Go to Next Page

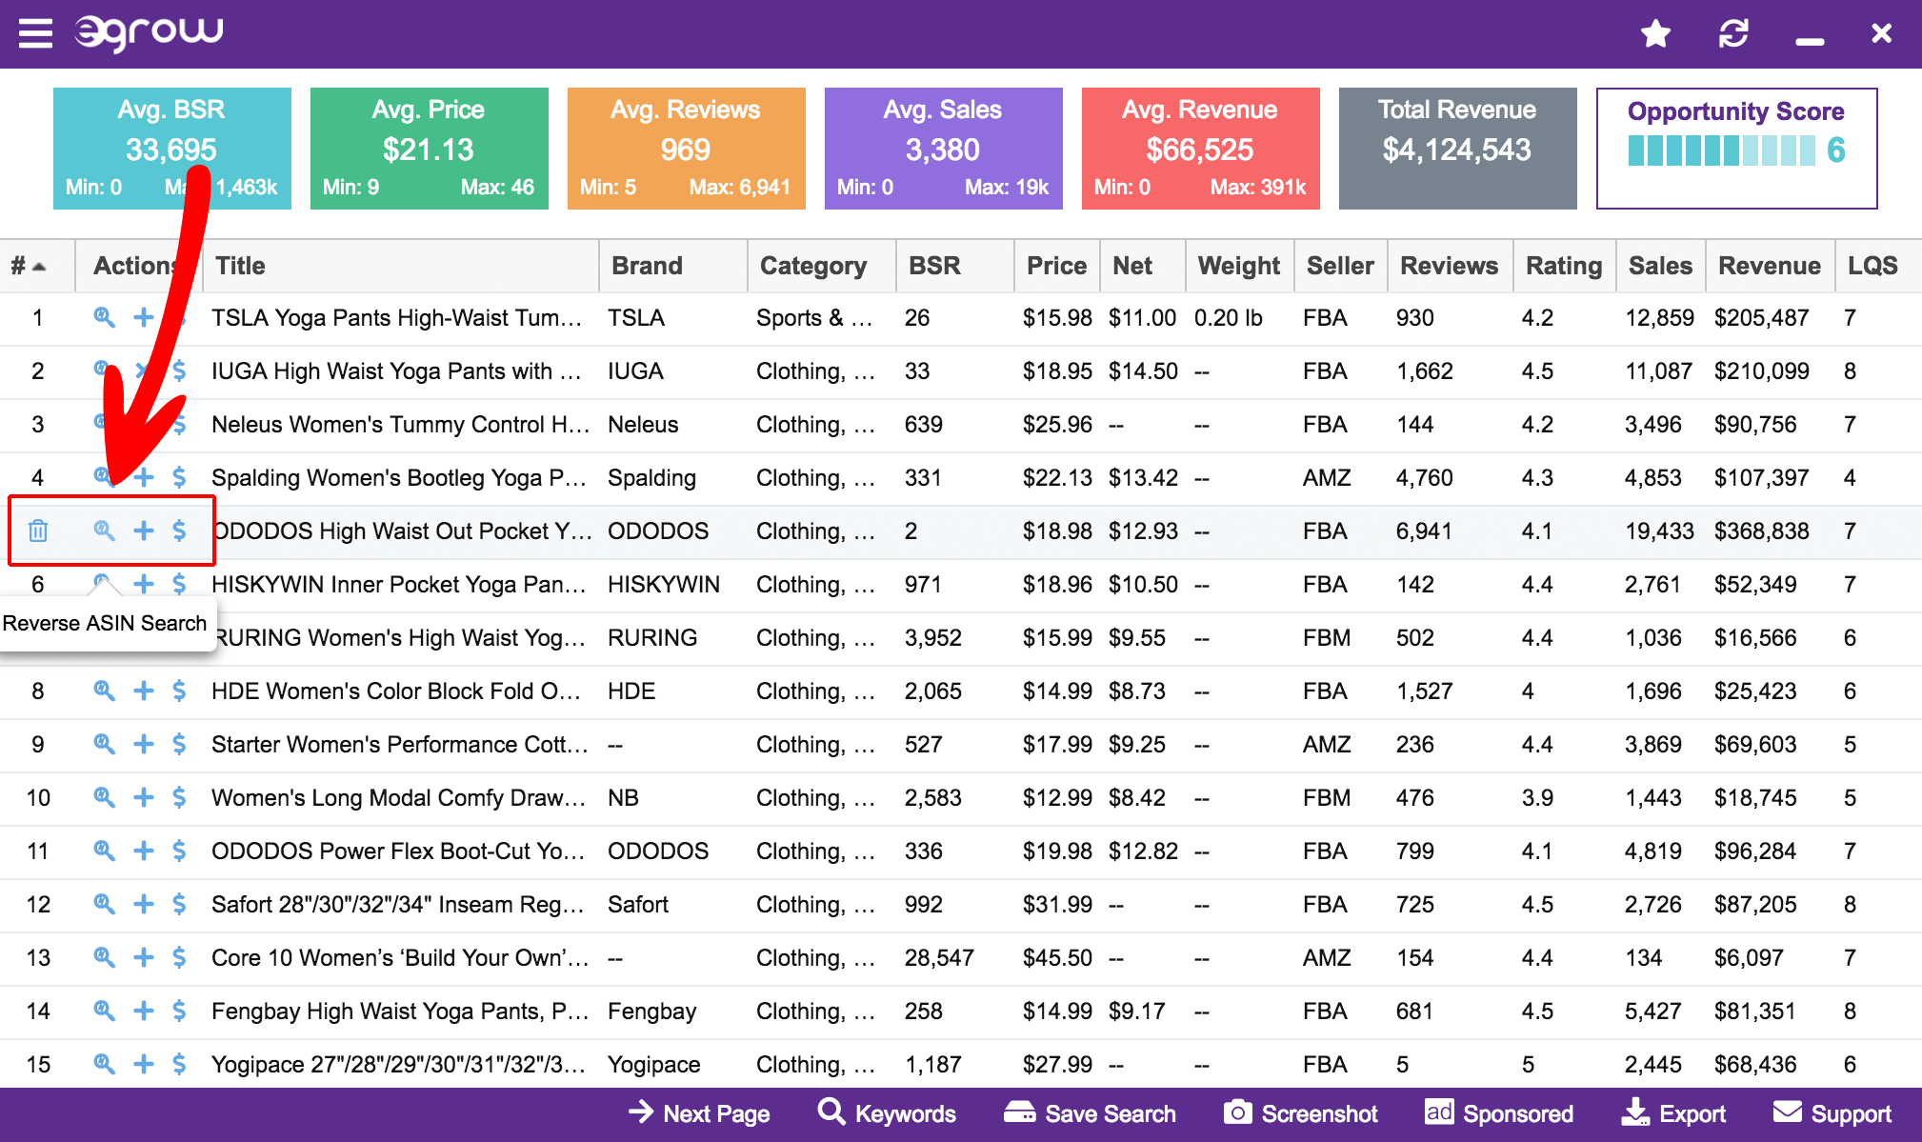click(x=699, y=1113)
